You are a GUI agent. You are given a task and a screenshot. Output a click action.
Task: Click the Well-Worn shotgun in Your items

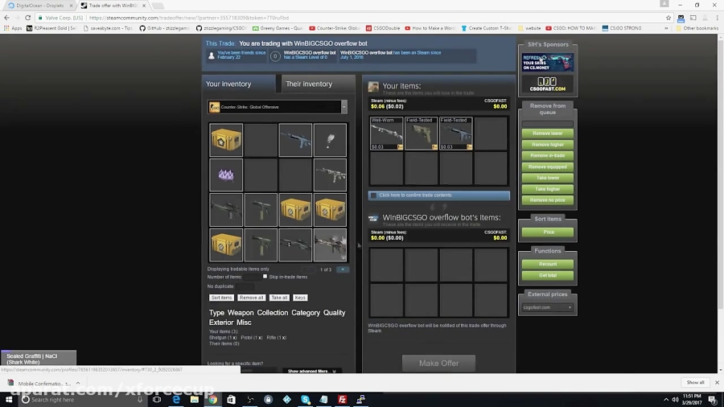click(386, 134)
